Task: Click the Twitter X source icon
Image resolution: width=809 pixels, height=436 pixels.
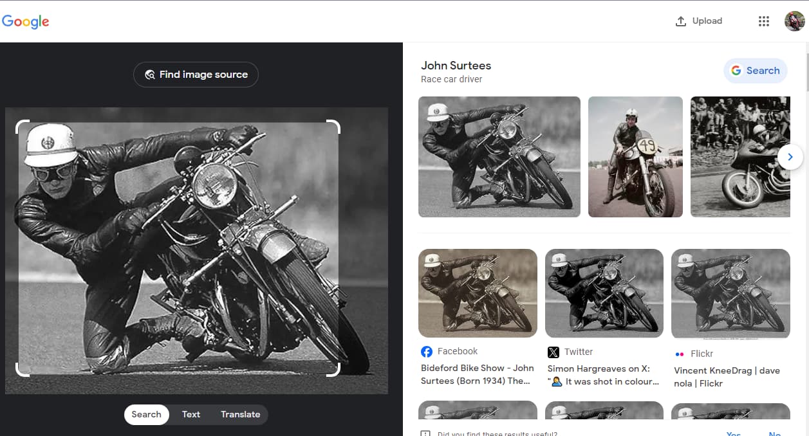Action: [553, 352]
